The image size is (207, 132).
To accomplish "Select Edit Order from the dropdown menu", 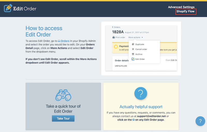I will (x=140, y=59).
